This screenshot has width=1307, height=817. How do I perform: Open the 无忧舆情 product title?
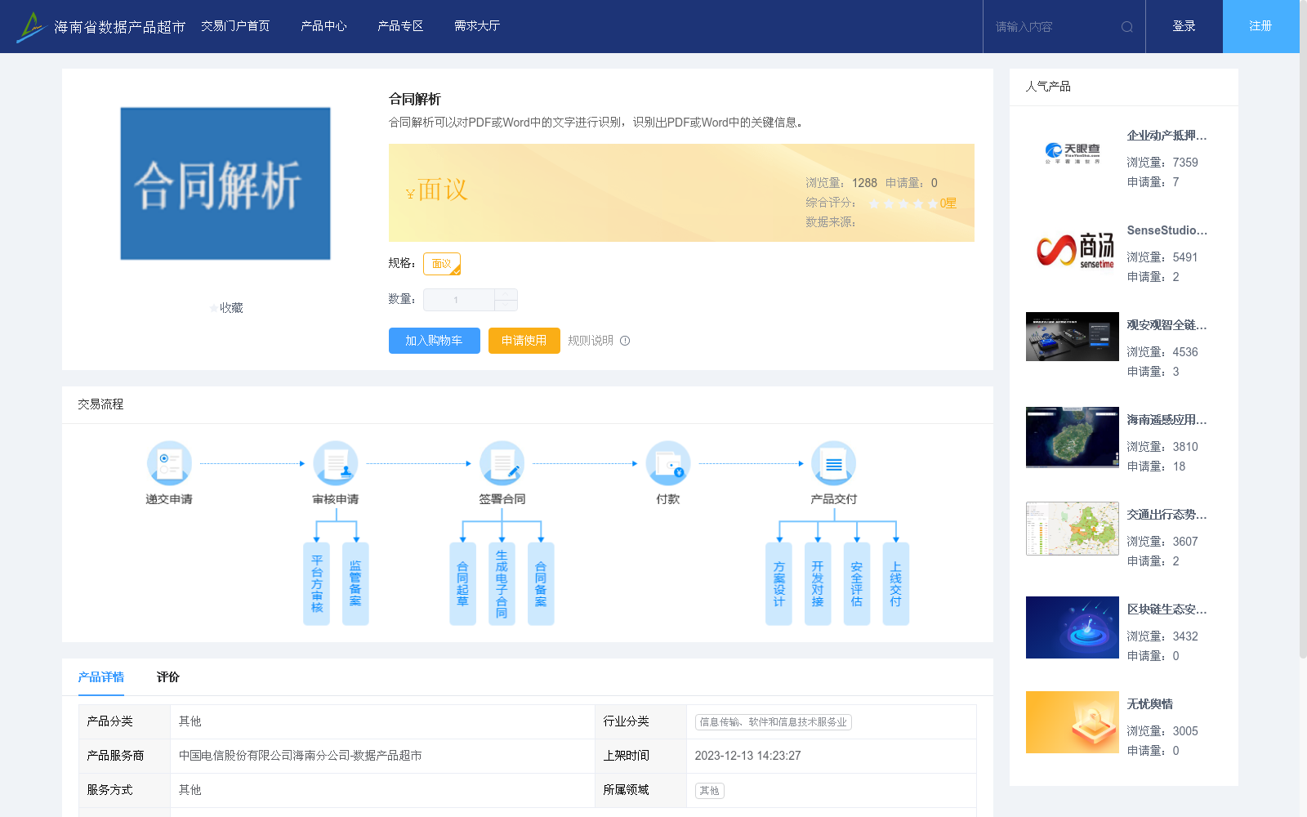[x=1150, y=704]
